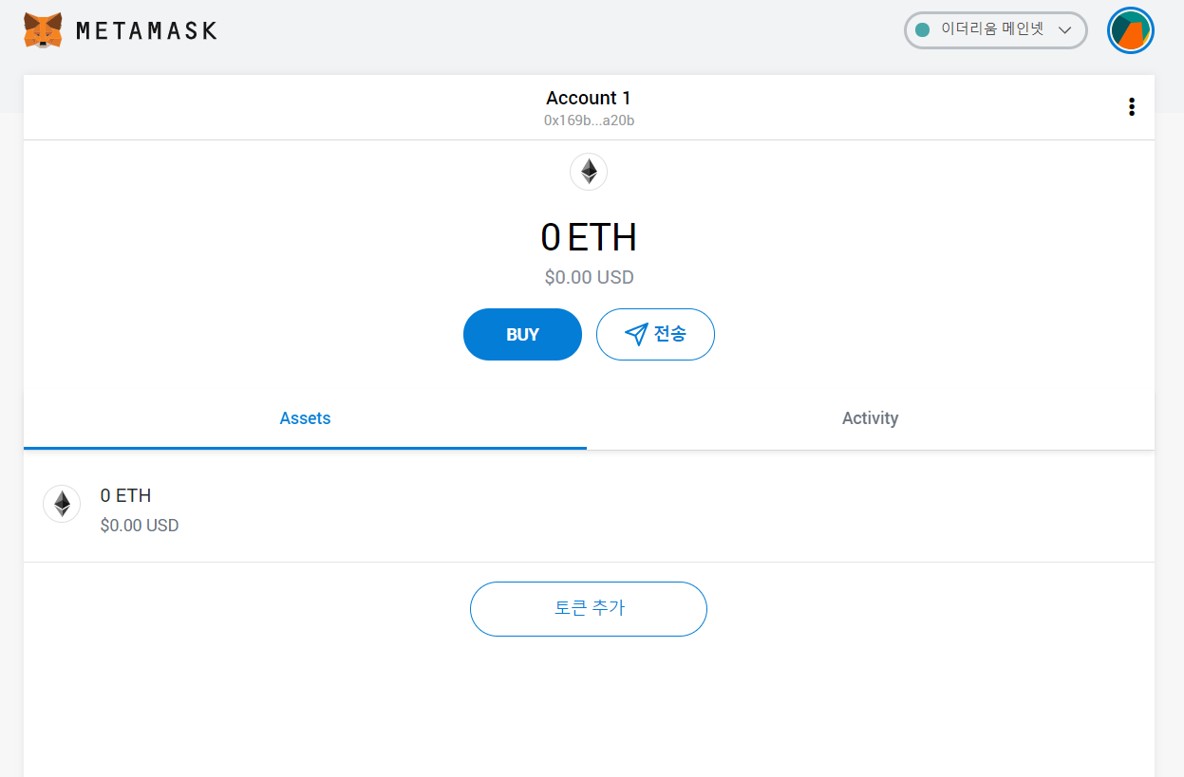The height and width of the screenshot is (777, 1184).
Task: Click the BUY button
Action: pyautogui.click(x=522, y=334)
